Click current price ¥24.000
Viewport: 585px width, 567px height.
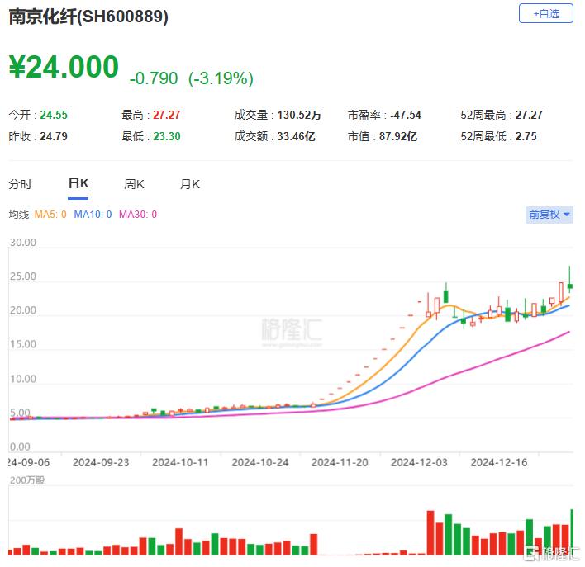(x=64, y=67)
